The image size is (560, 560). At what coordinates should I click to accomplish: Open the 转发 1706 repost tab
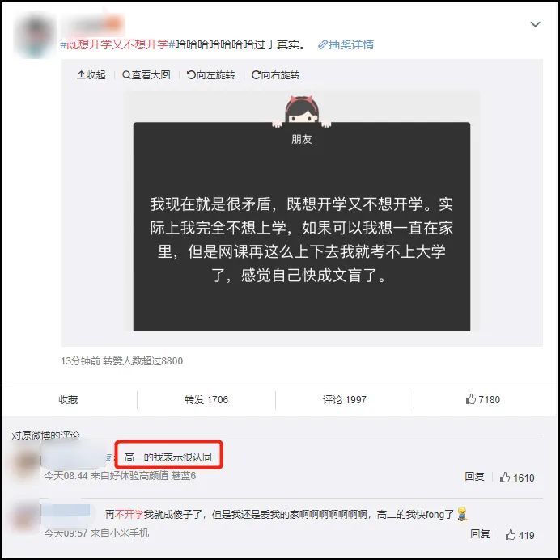(206, 400)
